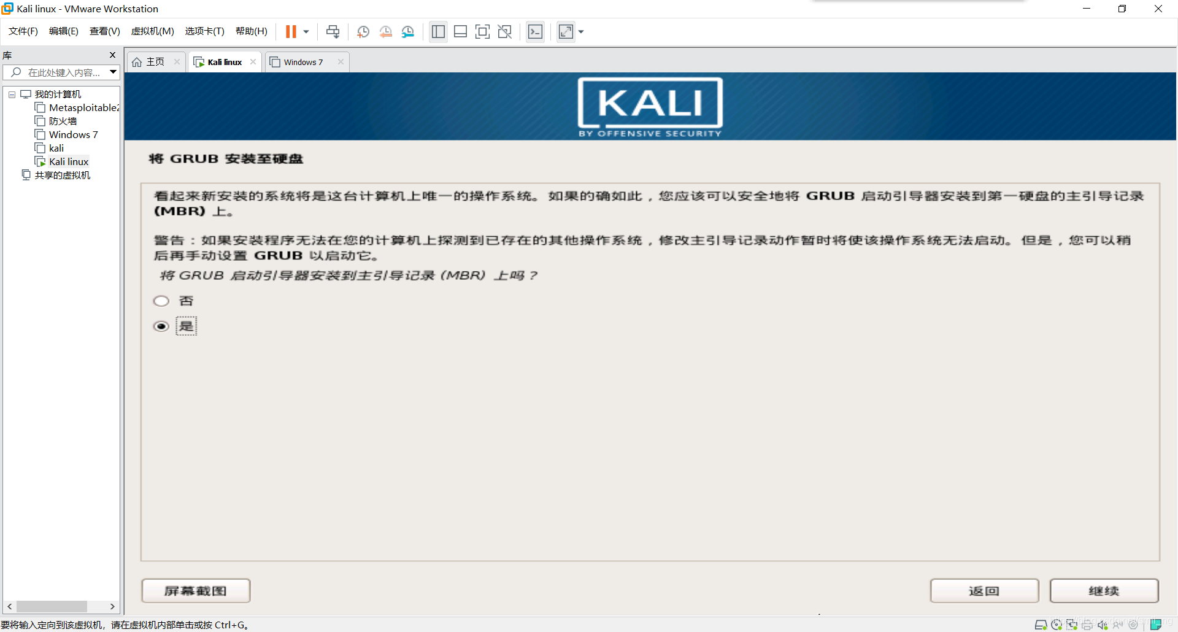
Task: Select 我的计算机 in the library
Action: point(58,94)
